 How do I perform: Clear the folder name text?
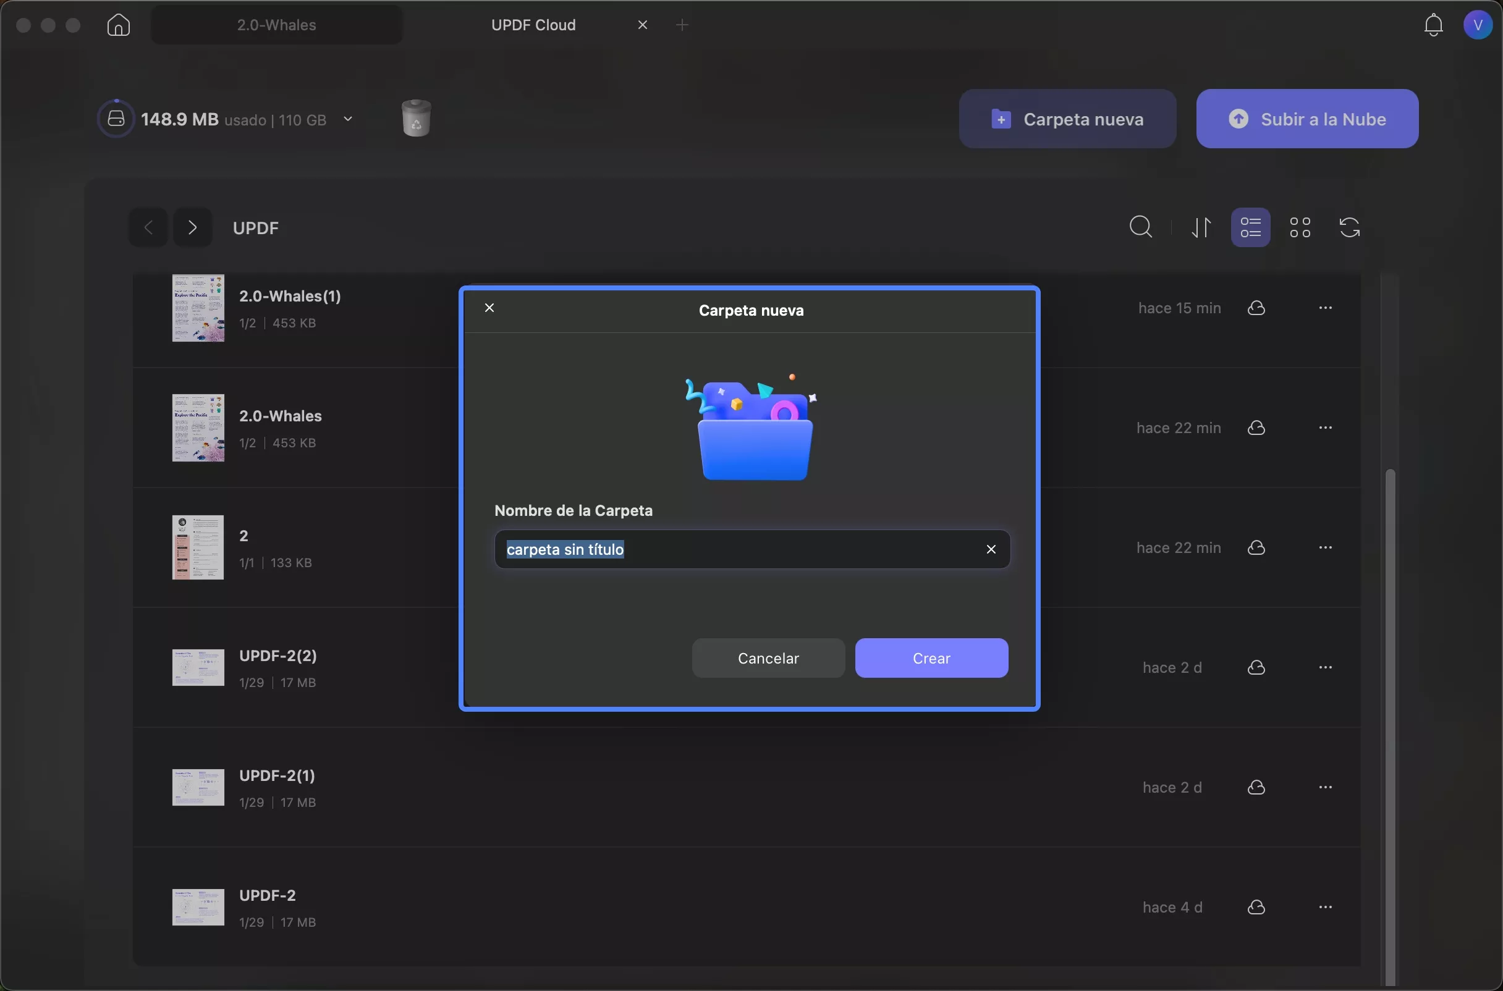coord(991,549)
